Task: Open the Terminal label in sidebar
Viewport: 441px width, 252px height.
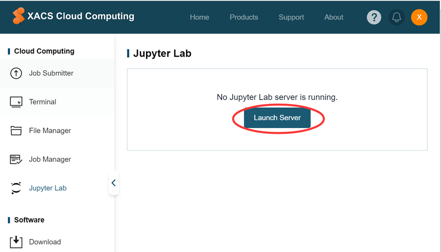Action: click(x=42, y=102)
